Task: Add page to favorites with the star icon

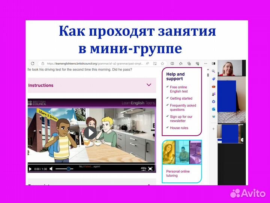Action: [x=162, y=64]
